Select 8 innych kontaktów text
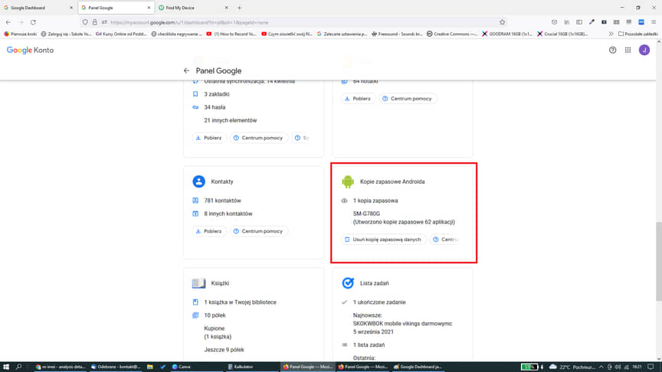The width and height of the screenshot is (662, 372). 228,214
